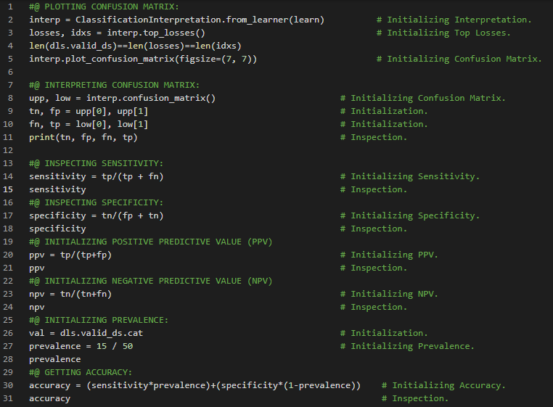The image size is (553, 407).
Task: Click the '#@ INITIALIZING PREVALENCE:' comment header
Action: tap(99, 320)
